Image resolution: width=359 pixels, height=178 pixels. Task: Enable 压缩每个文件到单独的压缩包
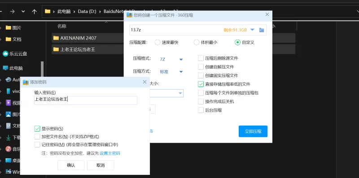tap(201, 93)
